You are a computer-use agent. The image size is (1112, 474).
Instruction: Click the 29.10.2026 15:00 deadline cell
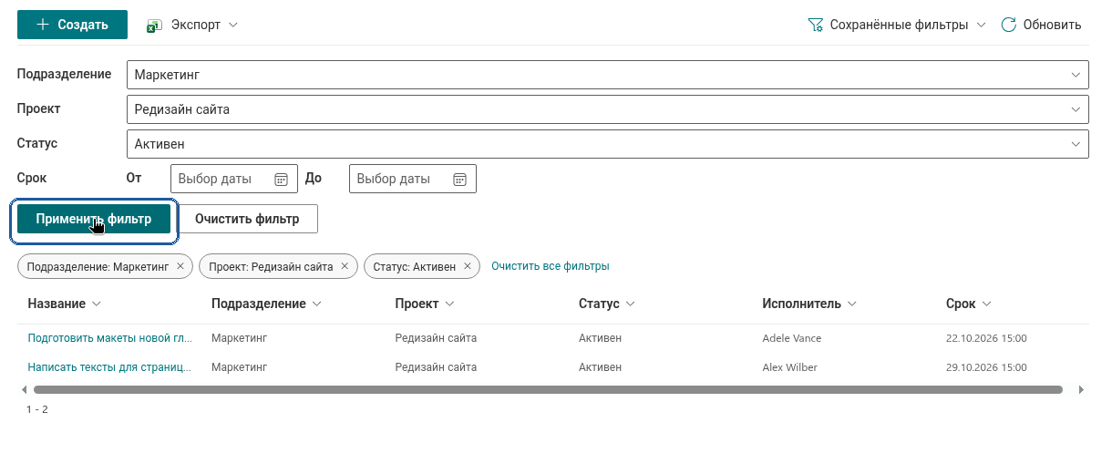pos(986,367)
